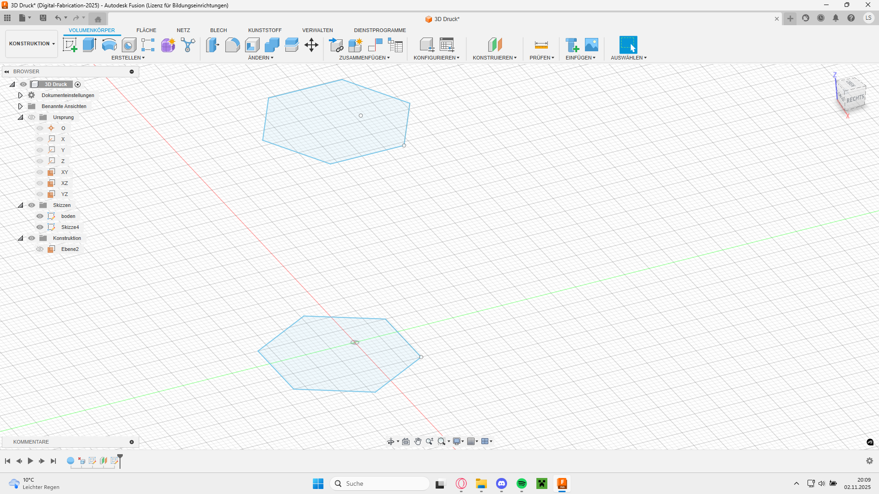Image resolution: width=879 pixels, height=494 pixels.
Task: Select the Fillet tool icon
Action: [232, 45]
